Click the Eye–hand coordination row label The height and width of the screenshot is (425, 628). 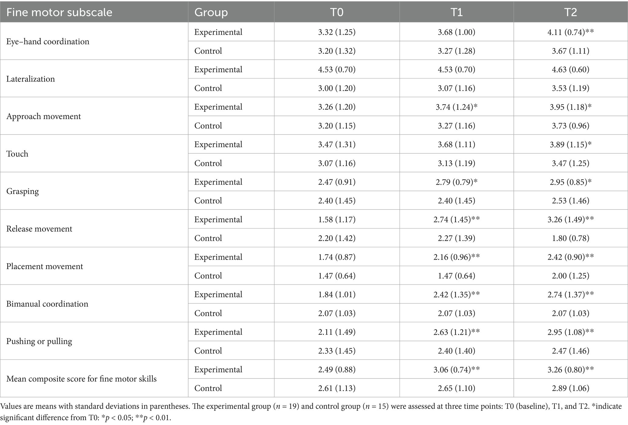(x=48, y=41)
